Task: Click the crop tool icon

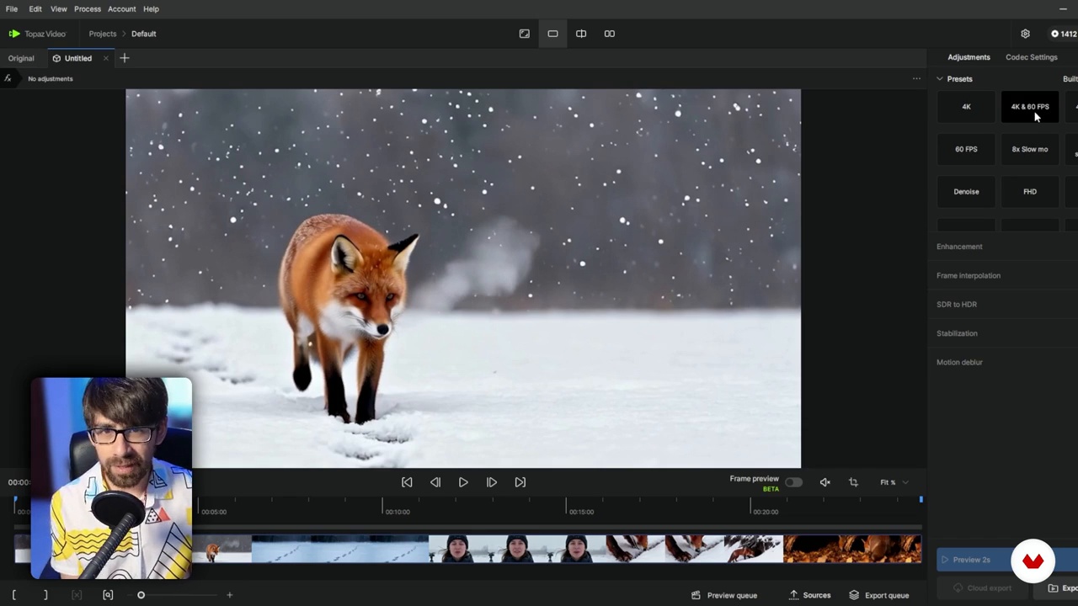Action: (x=853, y=482)
